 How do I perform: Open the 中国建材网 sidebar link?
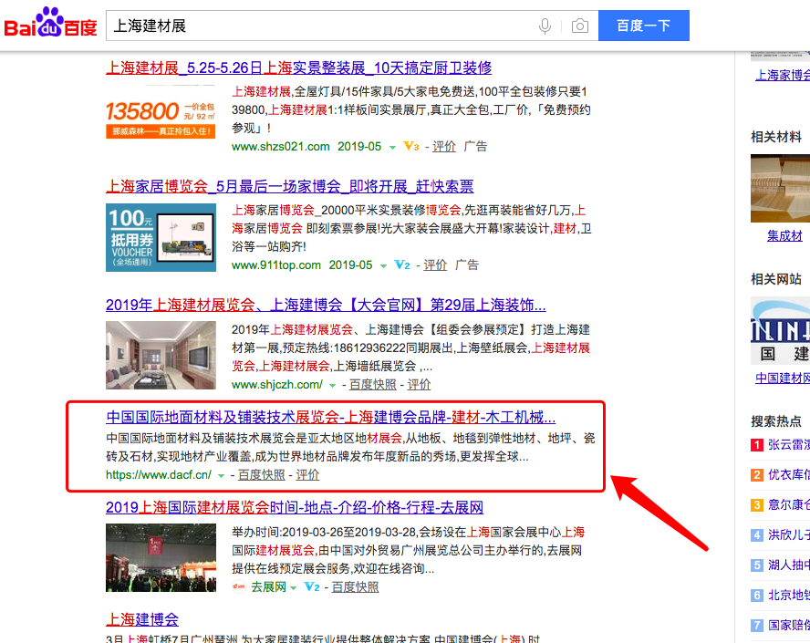tap(783, 379)
